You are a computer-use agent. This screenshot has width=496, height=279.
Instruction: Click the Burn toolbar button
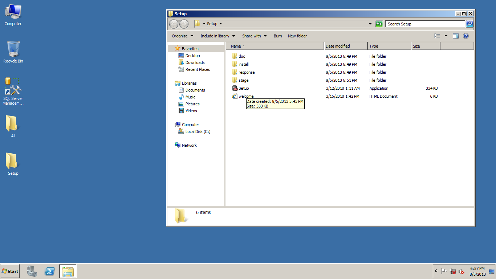pos(278,36)
